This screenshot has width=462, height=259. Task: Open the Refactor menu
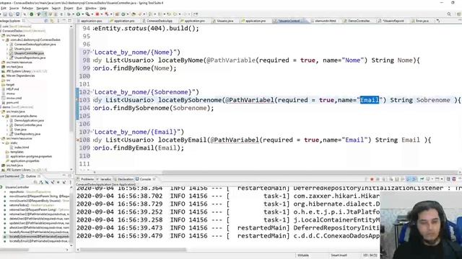click(x=27, y=8)
